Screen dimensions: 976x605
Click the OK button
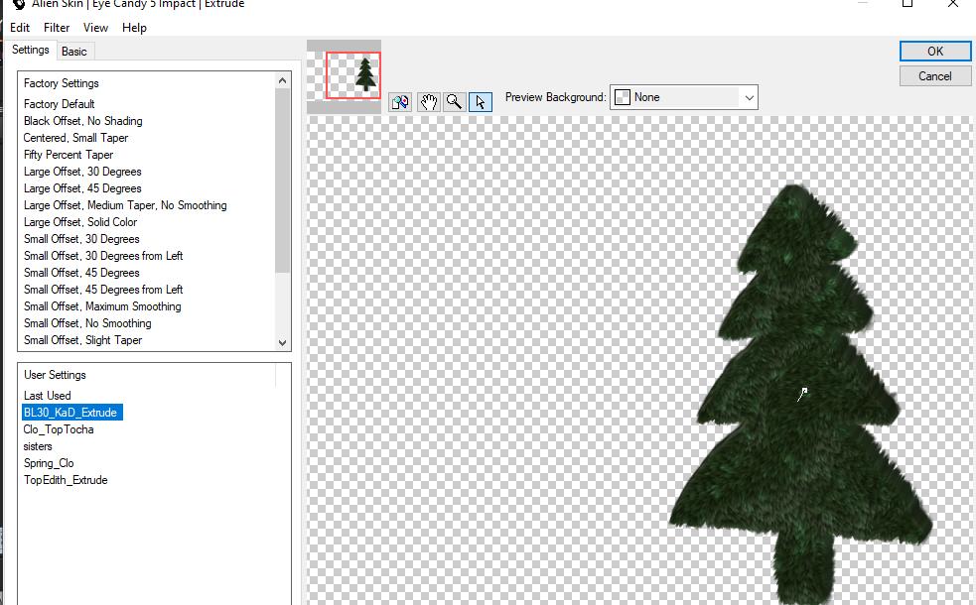point(935,51)
